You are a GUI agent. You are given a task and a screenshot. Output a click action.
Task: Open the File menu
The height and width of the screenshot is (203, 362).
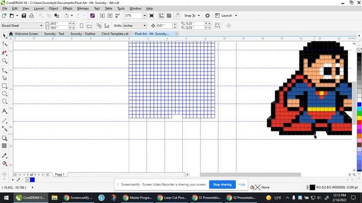pos(5,8)
